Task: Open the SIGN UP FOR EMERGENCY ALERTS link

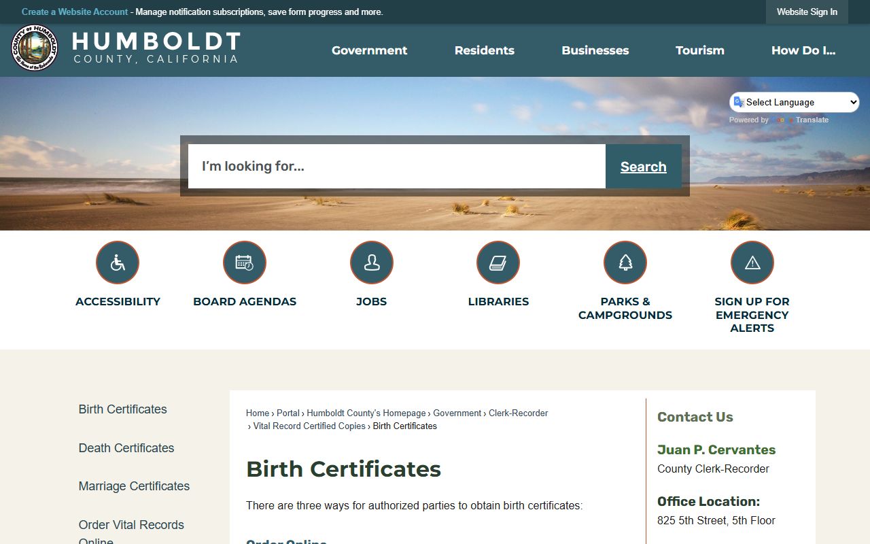Action: click(x=752, y=315)
